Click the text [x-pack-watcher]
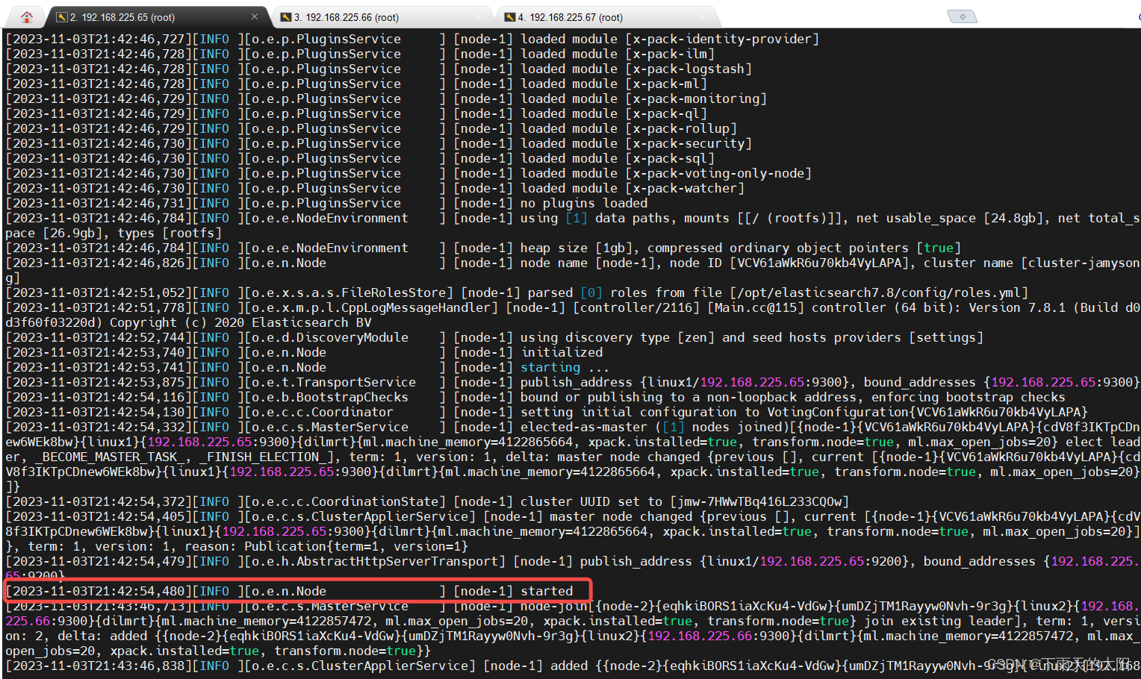1141x679 pixels. pyautogui.click(x=685, y=188)
